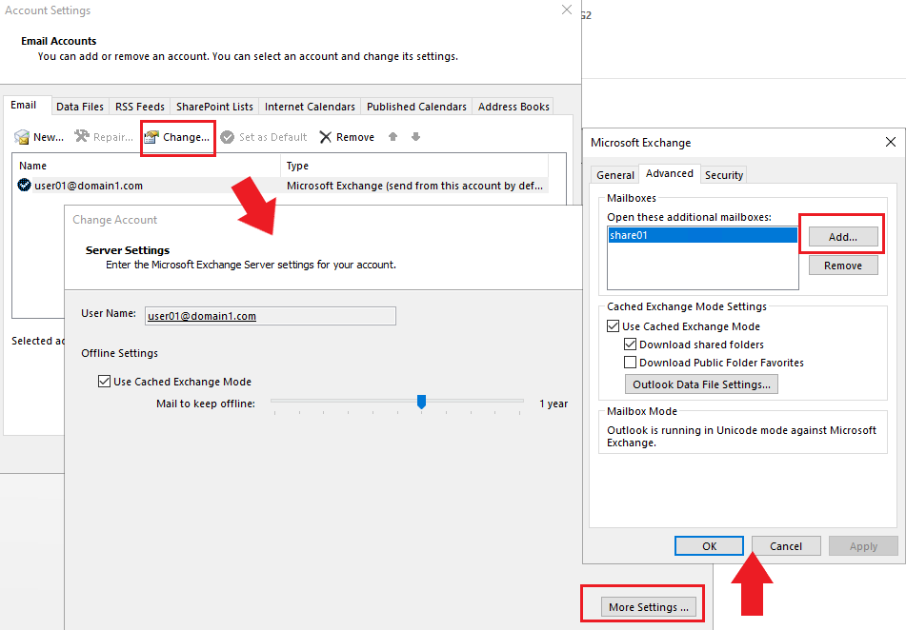906x630 pixels.
Task: Click the user01@domain1.com account icon
Action: click(x=24, y=186)
